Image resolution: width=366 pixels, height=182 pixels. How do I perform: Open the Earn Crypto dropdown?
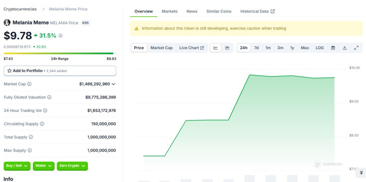73,166
